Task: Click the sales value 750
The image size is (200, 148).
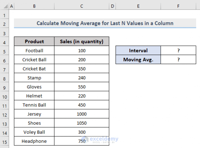Action: coord(82,141)
